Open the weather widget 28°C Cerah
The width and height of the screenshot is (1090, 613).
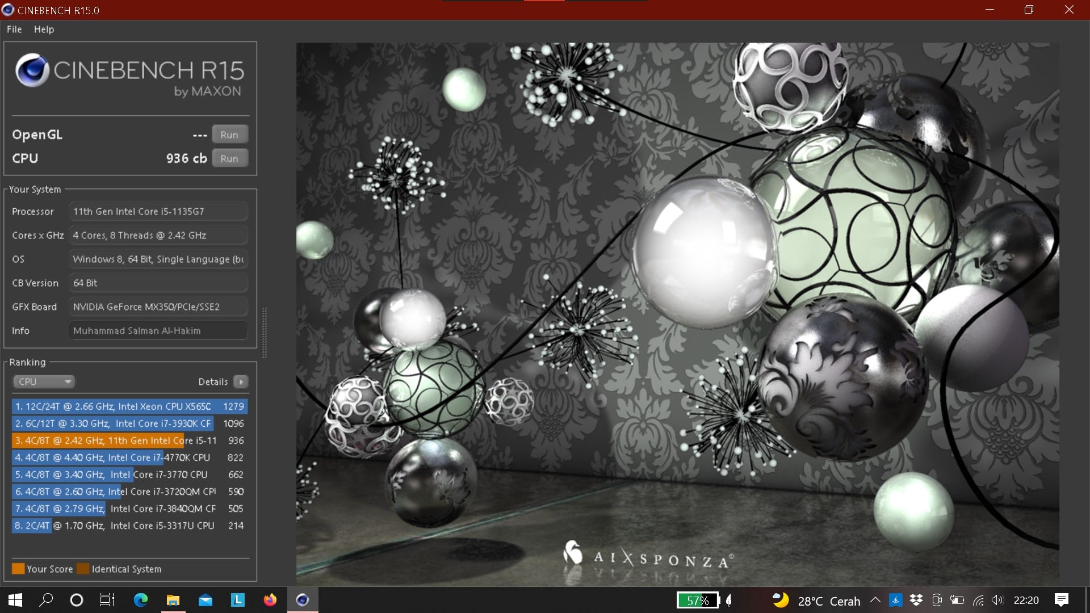(x=817, y=601)
